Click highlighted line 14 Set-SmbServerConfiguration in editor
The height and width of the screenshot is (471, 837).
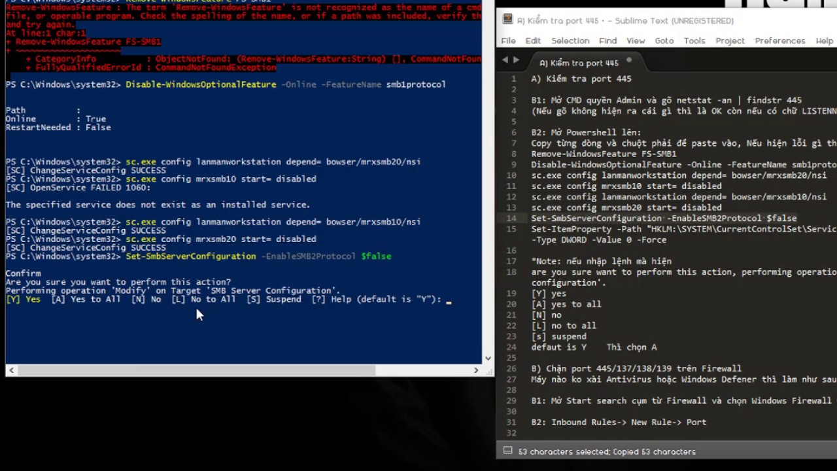point(664,218)
